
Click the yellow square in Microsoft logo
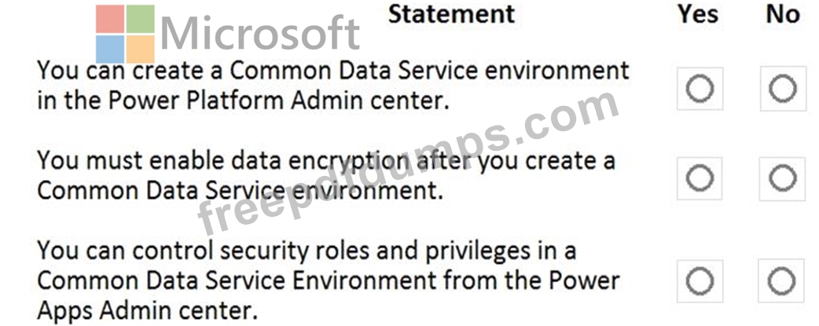coord(141,49)
